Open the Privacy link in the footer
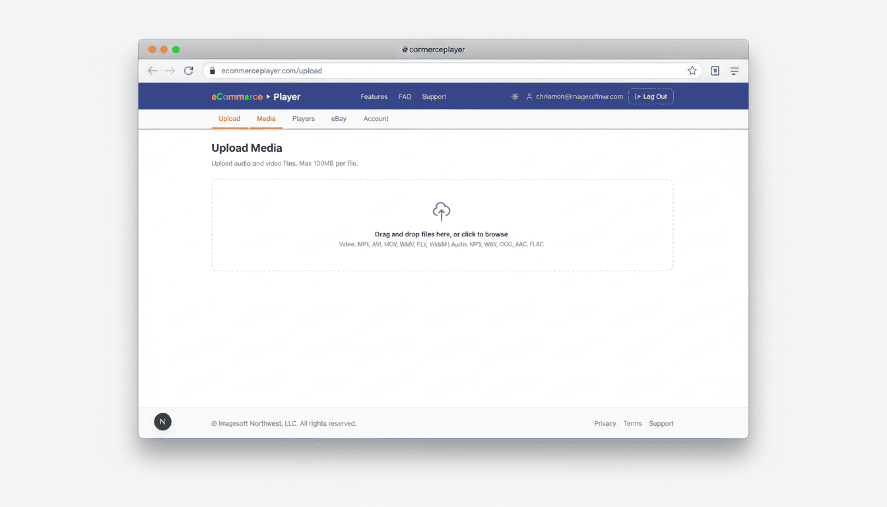Viewport: 887px width, 507px height. point(605,423)
